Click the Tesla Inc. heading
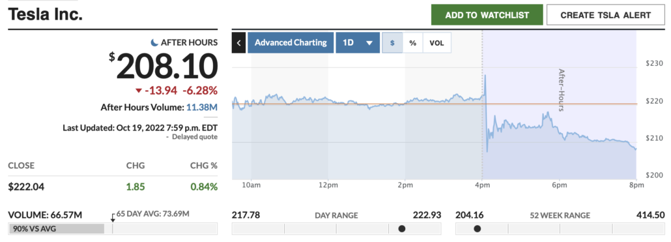 pos(46,14)
